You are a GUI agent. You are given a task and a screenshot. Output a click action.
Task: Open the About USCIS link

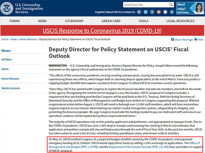[x=113, y=12]
